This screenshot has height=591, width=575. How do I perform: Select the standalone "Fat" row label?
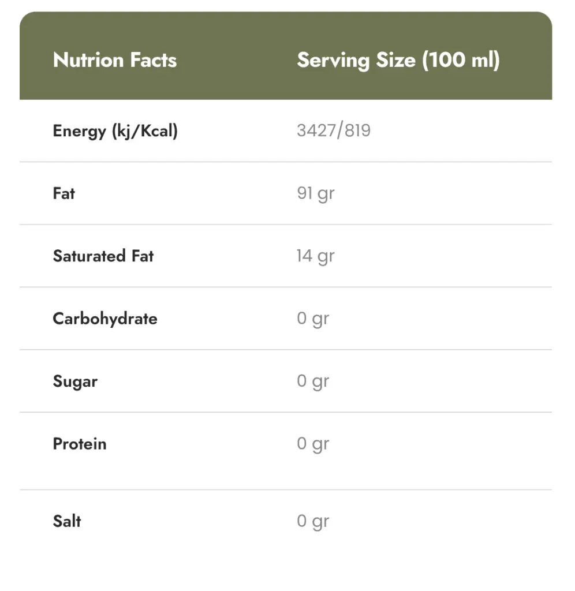(64, 193)
